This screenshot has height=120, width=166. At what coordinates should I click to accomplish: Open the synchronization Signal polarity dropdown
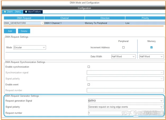coord(125,79)
